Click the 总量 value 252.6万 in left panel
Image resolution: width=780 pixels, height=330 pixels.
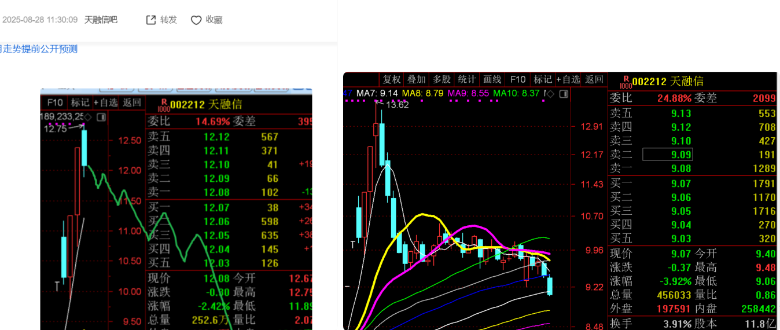tap(211, 320)
